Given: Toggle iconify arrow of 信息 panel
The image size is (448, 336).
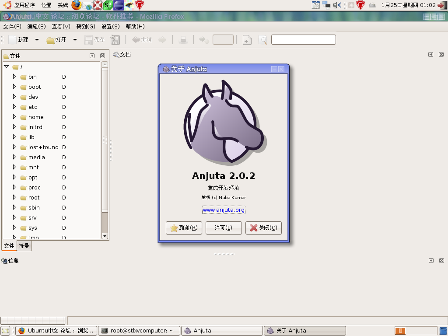Looking at the screenshot, I should [431, 260].
